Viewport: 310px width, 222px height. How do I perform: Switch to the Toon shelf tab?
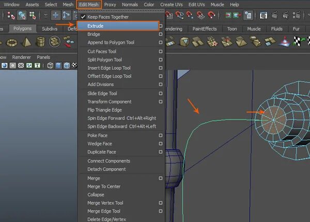pyautogui.click(x=232, y=29)
